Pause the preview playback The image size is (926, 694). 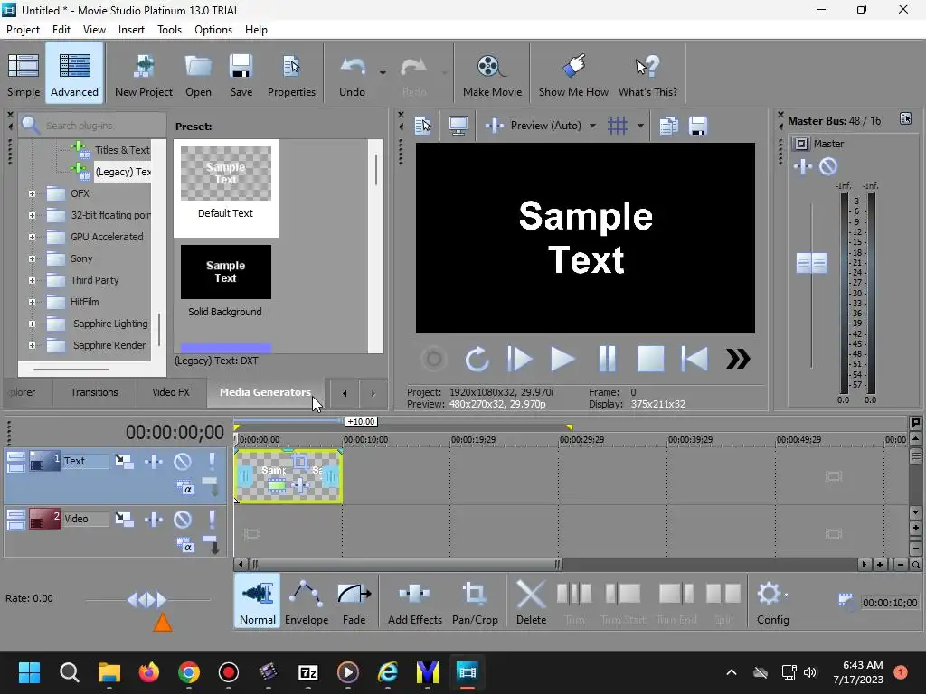607,359
